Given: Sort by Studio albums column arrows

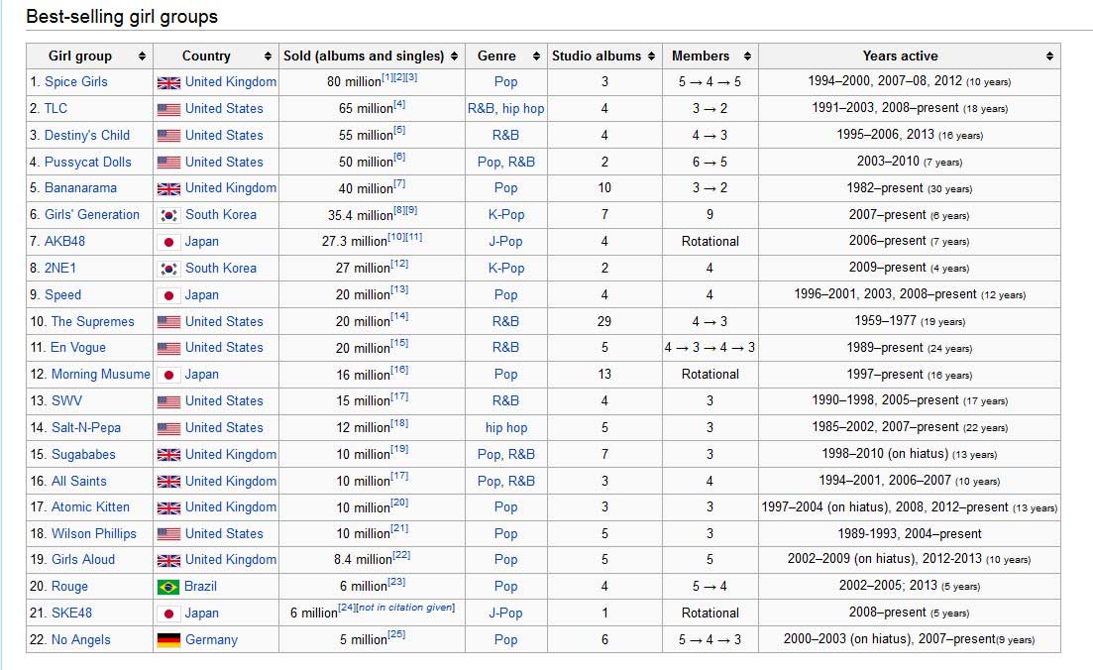Looking at the screenshot, I should pyautogui.click(x=651, y=56).
